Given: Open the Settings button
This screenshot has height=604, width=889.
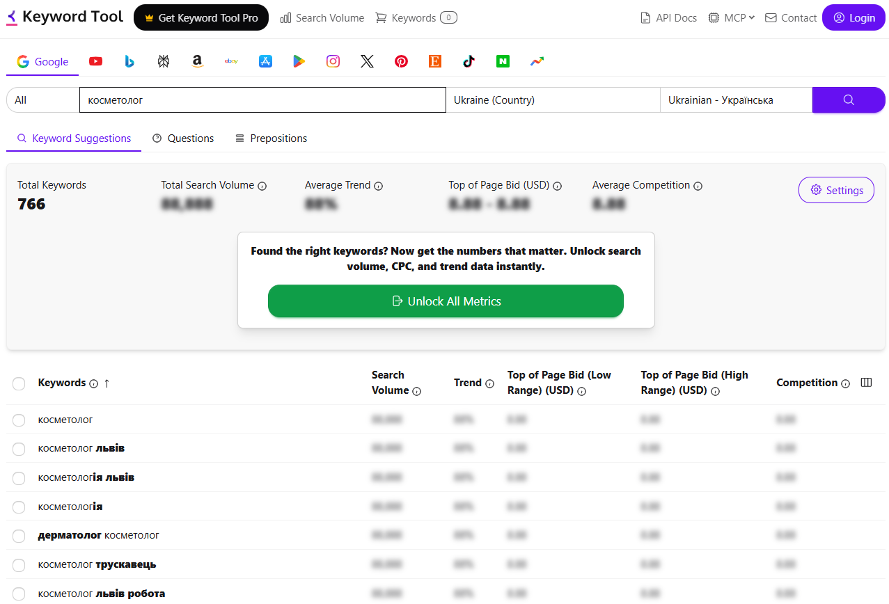Looking at the screenshot, I should (836, 190).
